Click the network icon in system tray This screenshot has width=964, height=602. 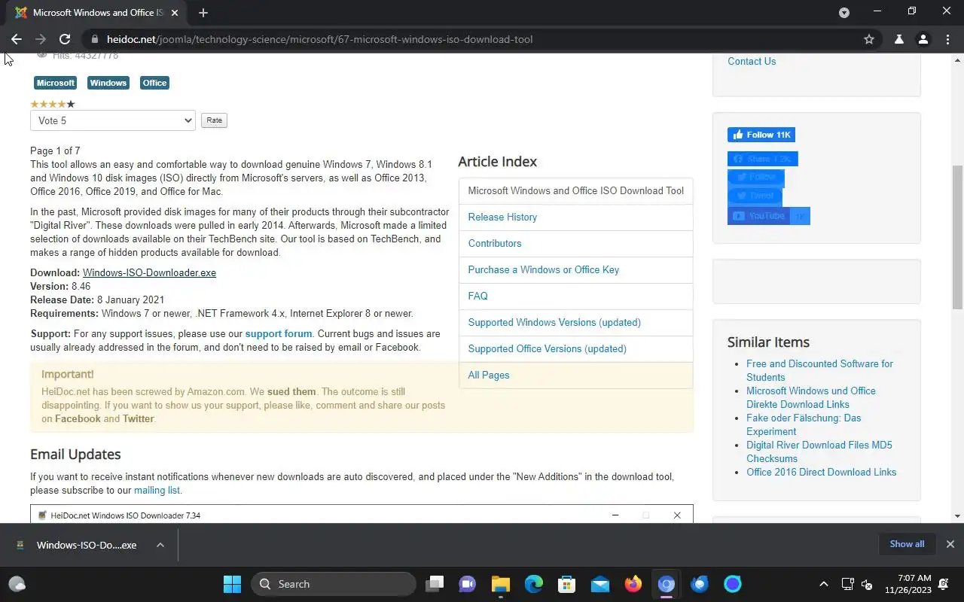[x=847, y=584]
